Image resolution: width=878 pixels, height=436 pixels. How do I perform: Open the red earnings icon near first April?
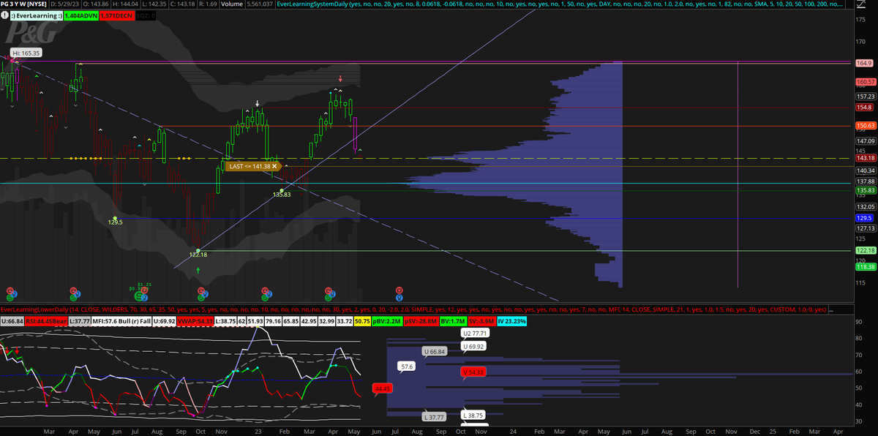click(x=73, y=290)
